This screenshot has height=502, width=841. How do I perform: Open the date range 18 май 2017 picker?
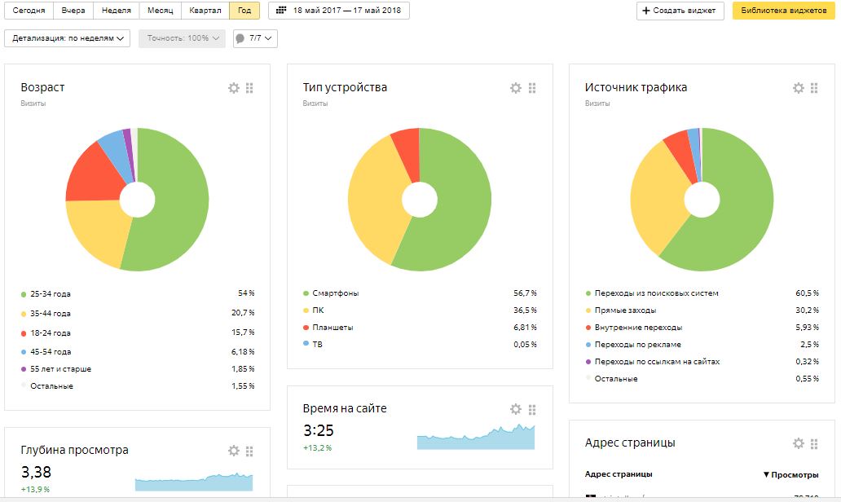click(339, 11)
